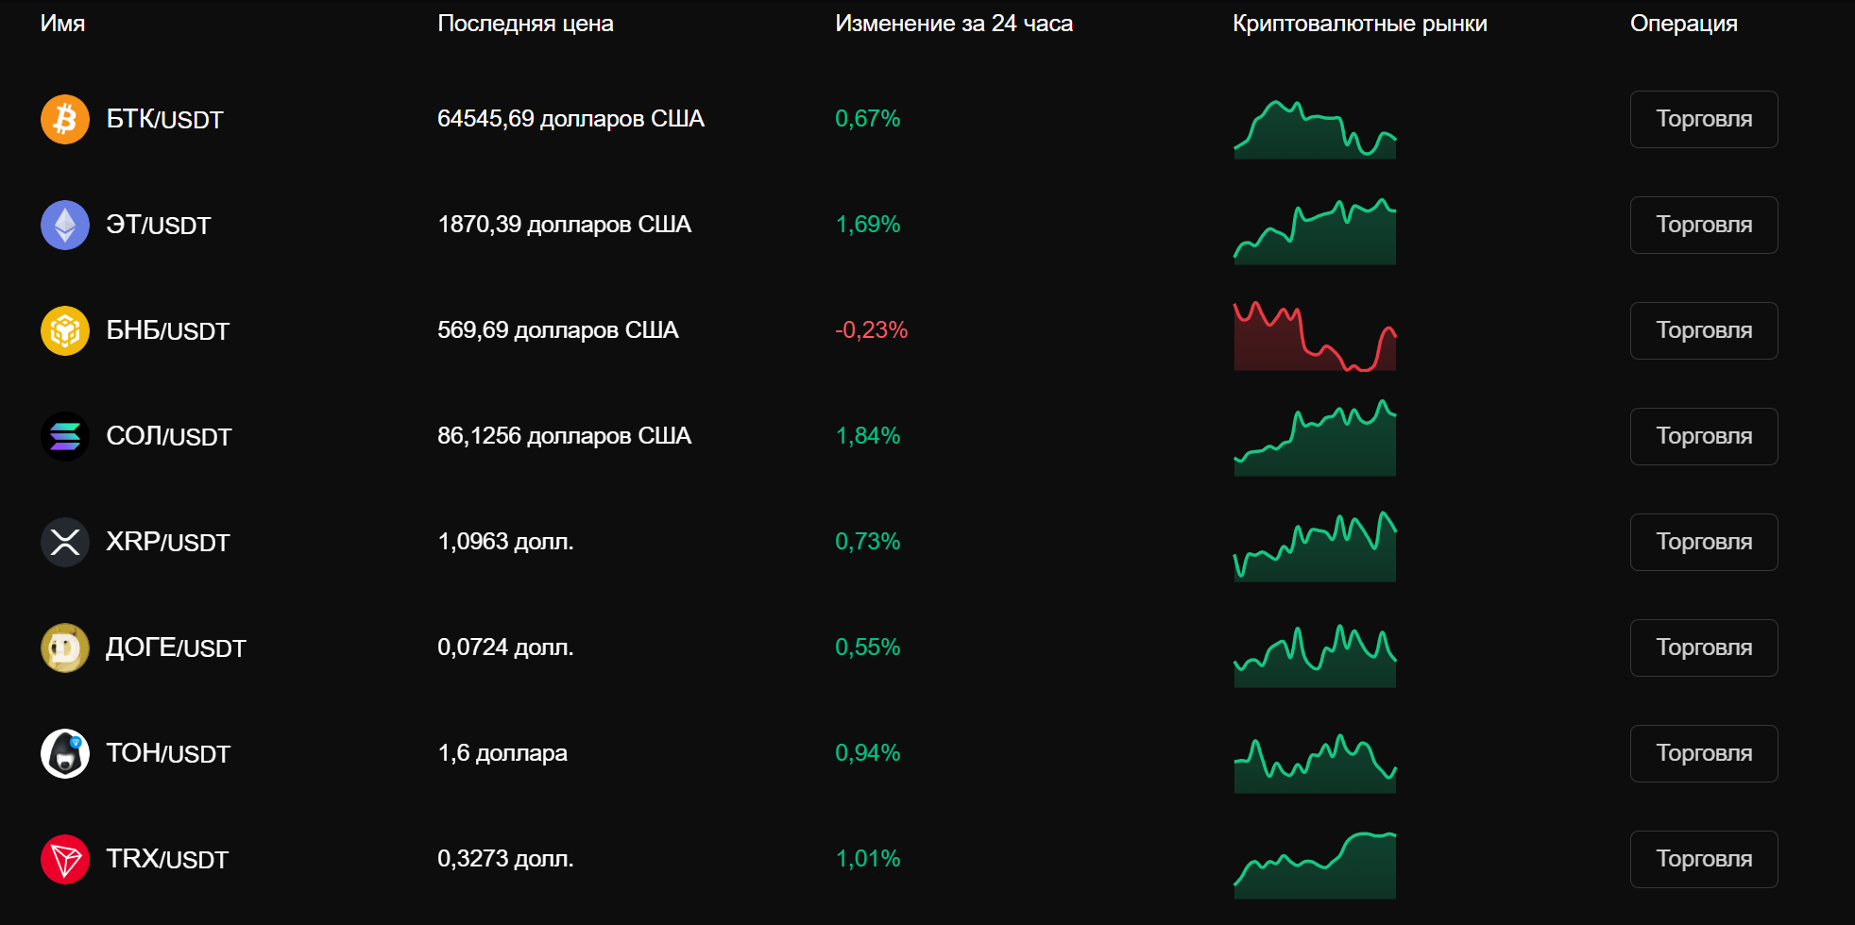Click the Dogecoin coin icon
Screen dimensions: 1855x925
[65, 647]
